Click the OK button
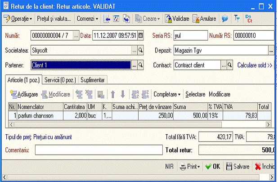278x182 pixels. tap(213, 167)
